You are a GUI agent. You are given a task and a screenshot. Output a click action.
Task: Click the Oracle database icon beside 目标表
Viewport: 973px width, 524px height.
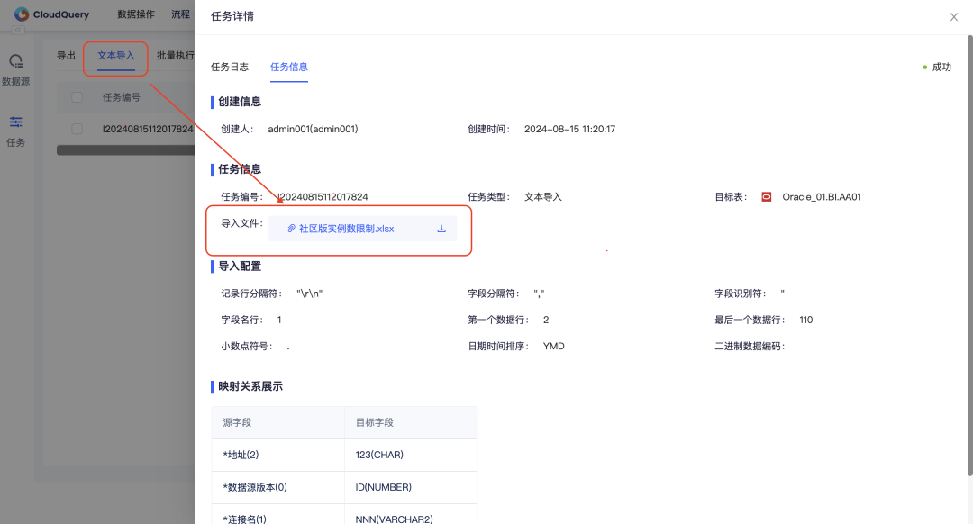click(767, 196)
